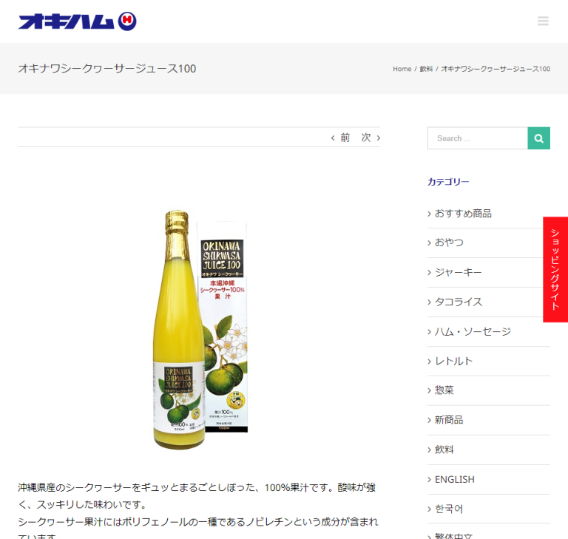
Task: Click the green search magnifier button
Action: 538,138
